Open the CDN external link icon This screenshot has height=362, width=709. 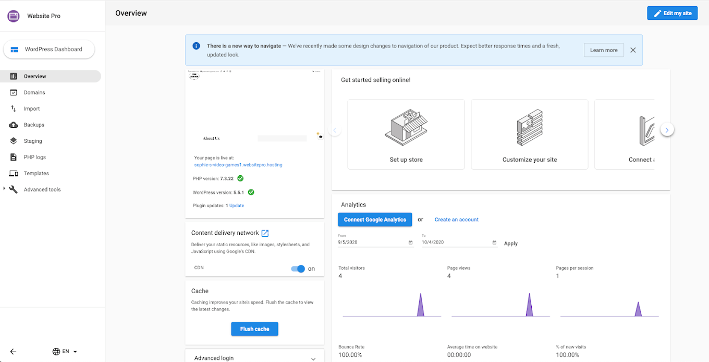[x=265, y=233]
